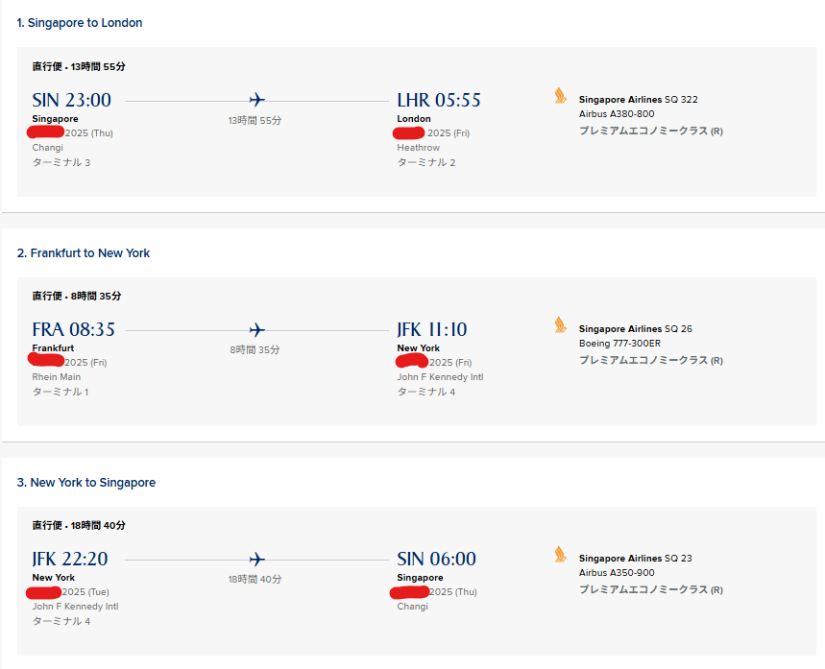Viewport: 825px width, 669px height.
Task: Click the JFK 11:10 arrival time
Action: [432, 329]
